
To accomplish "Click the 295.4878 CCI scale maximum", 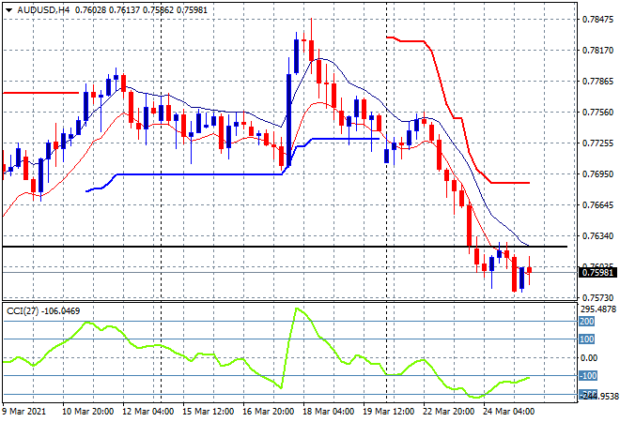I will [599, 309].
